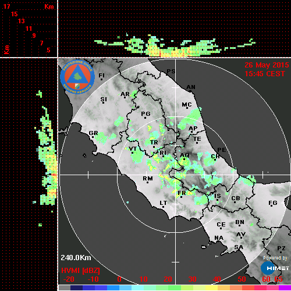Image resolution: width=291 pixels, height=291 pixels.
Task: Select the AQ city label on map
Action: coord(184,155)
